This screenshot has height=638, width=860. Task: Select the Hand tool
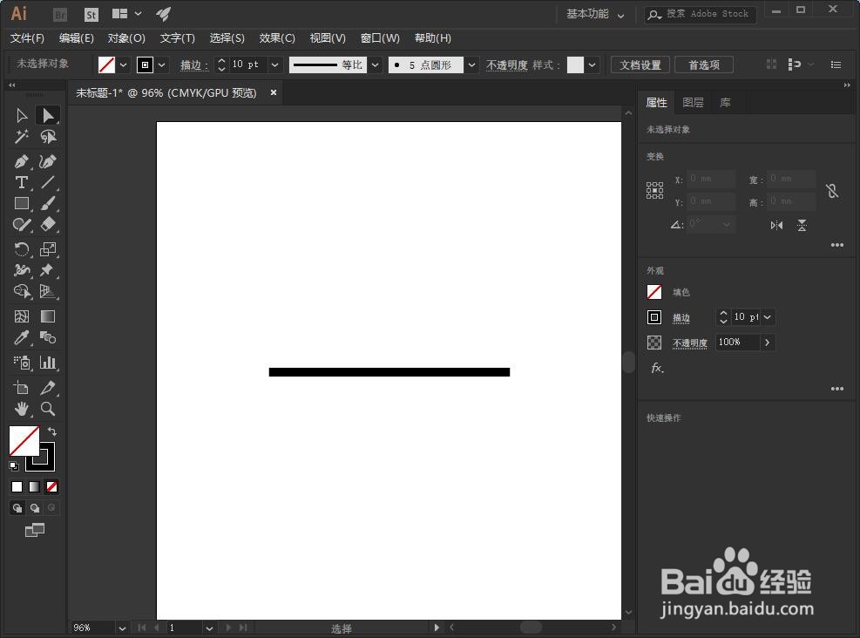[22, 409]
